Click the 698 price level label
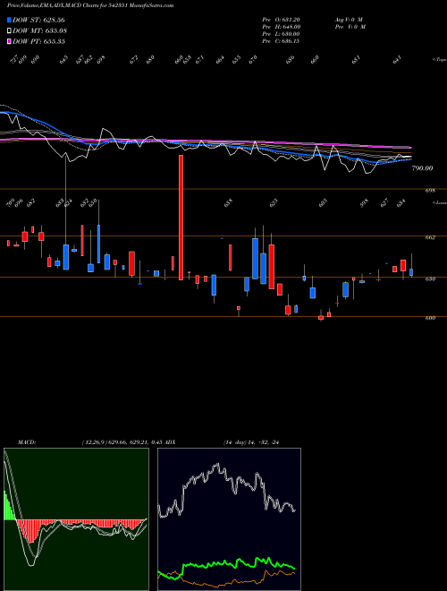This screenshot has width=447, height=591. point(430,191)
